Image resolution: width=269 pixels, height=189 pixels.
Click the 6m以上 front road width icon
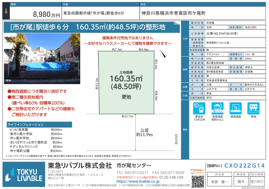217,108
